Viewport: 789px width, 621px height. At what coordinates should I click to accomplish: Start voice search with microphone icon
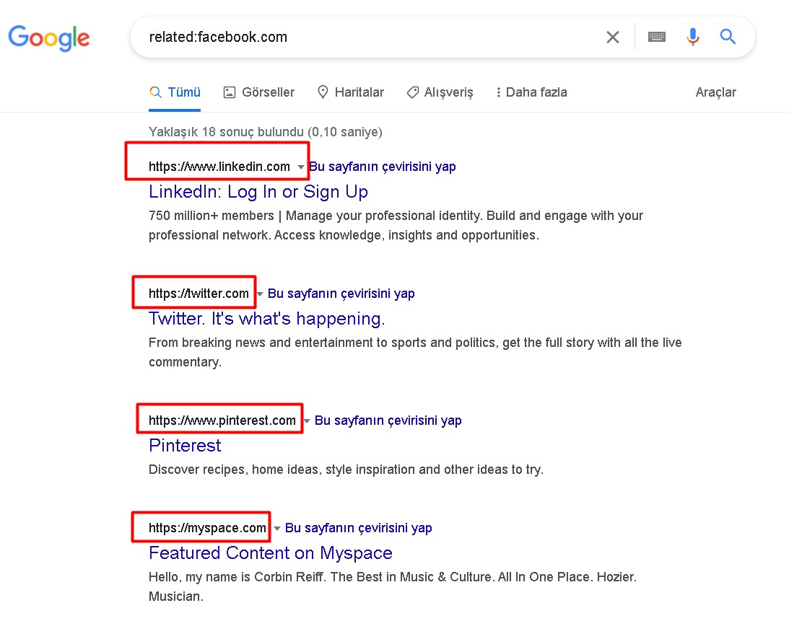tap(693, 37)
